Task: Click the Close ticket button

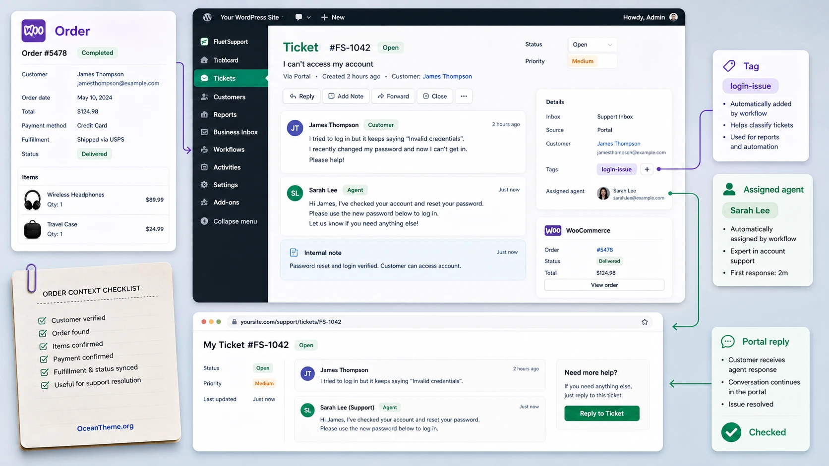Action: tap(435, 96)
